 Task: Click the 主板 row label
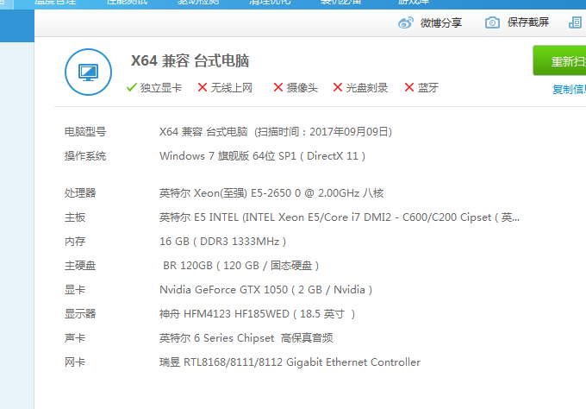tap(75, 217)
